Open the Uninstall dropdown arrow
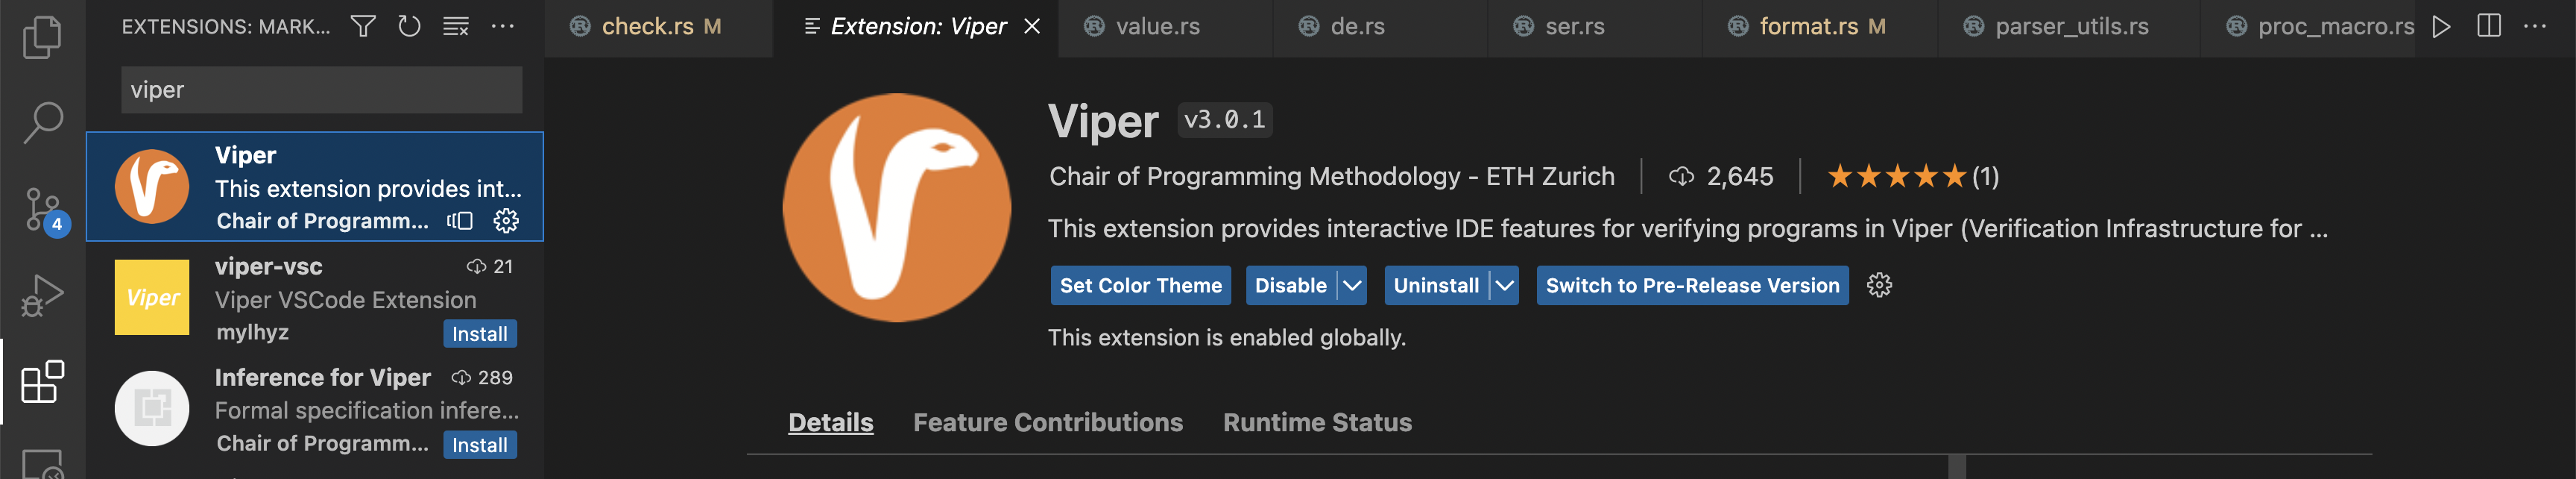The image size is (2576, 479). point(1504,285)
